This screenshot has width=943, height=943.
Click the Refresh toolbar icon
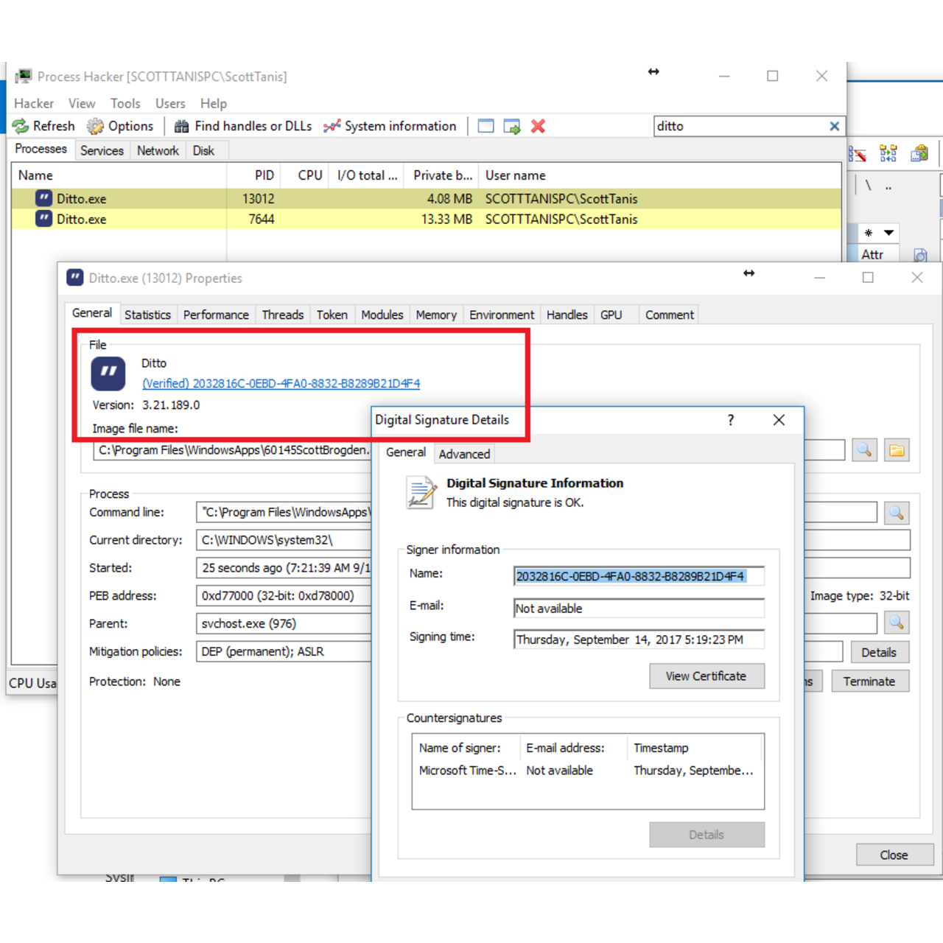[21, 127]
